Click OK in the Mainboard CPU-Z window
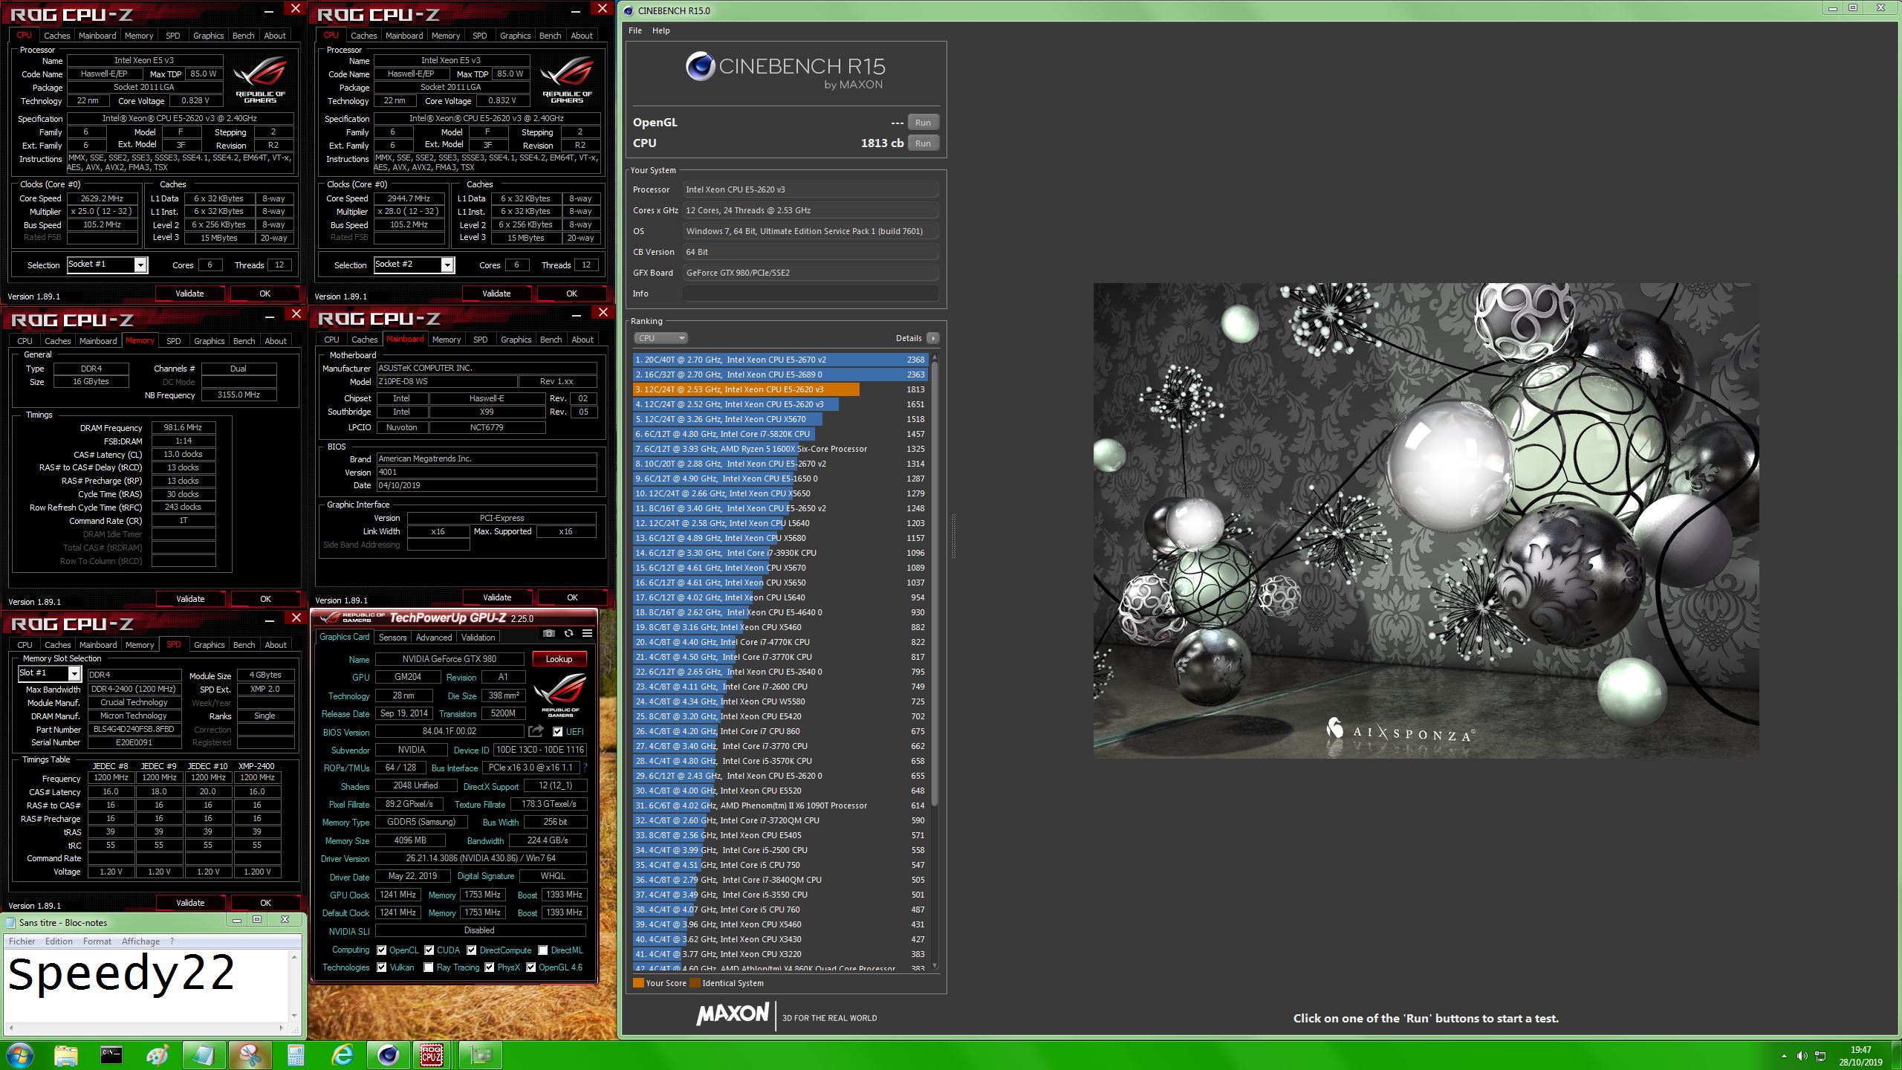Screen dimensions: 1902x1070 572,597
